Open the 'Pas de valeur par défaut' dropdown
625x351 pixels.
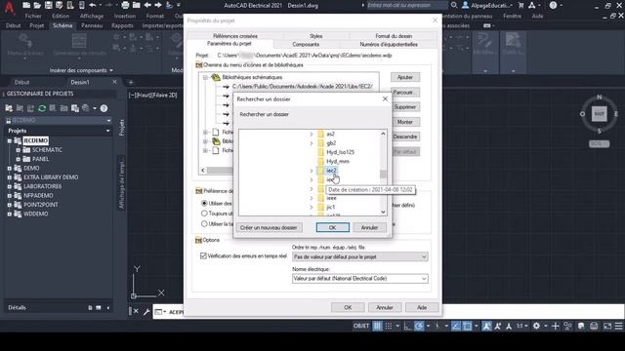424,256
